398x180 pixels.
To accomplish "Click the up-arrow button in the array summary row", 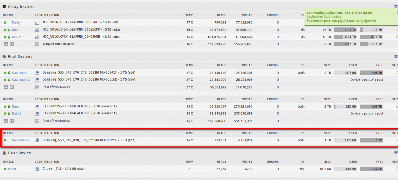I will coord(12,44).
